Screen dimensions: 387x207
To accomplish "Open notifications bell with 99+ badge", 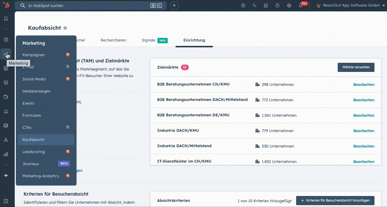I will click(x=301, y=6).
